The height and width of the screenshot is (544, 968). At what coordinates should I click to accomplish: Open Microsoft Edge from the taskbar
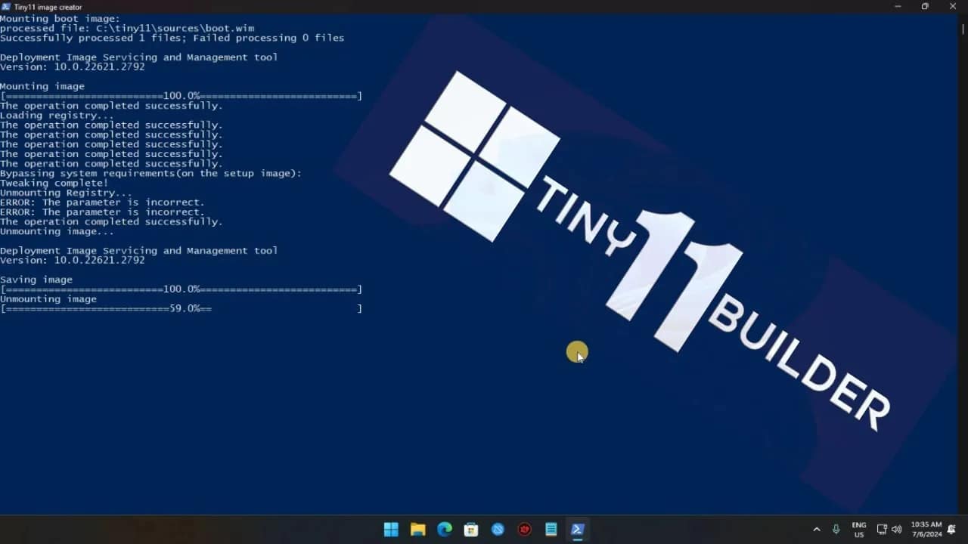point(444,529)
